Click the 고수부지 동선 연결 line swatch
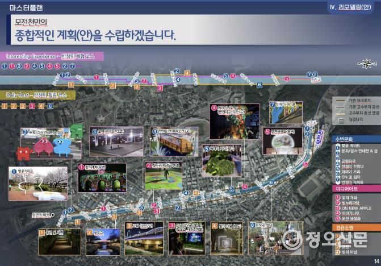This screenshot has height=266, width=381. coord(340,113)
